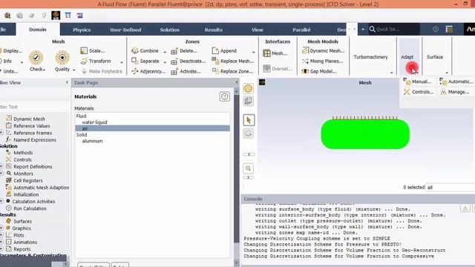Separate zones

pyautogui.click(x=145, y=61)
